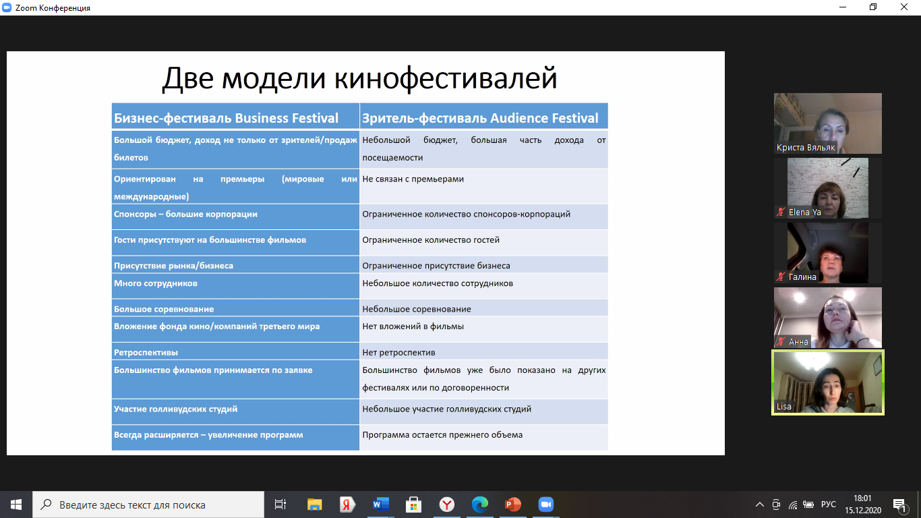
Task: Open Task View from the taskbar
Action: coord(280,505)
